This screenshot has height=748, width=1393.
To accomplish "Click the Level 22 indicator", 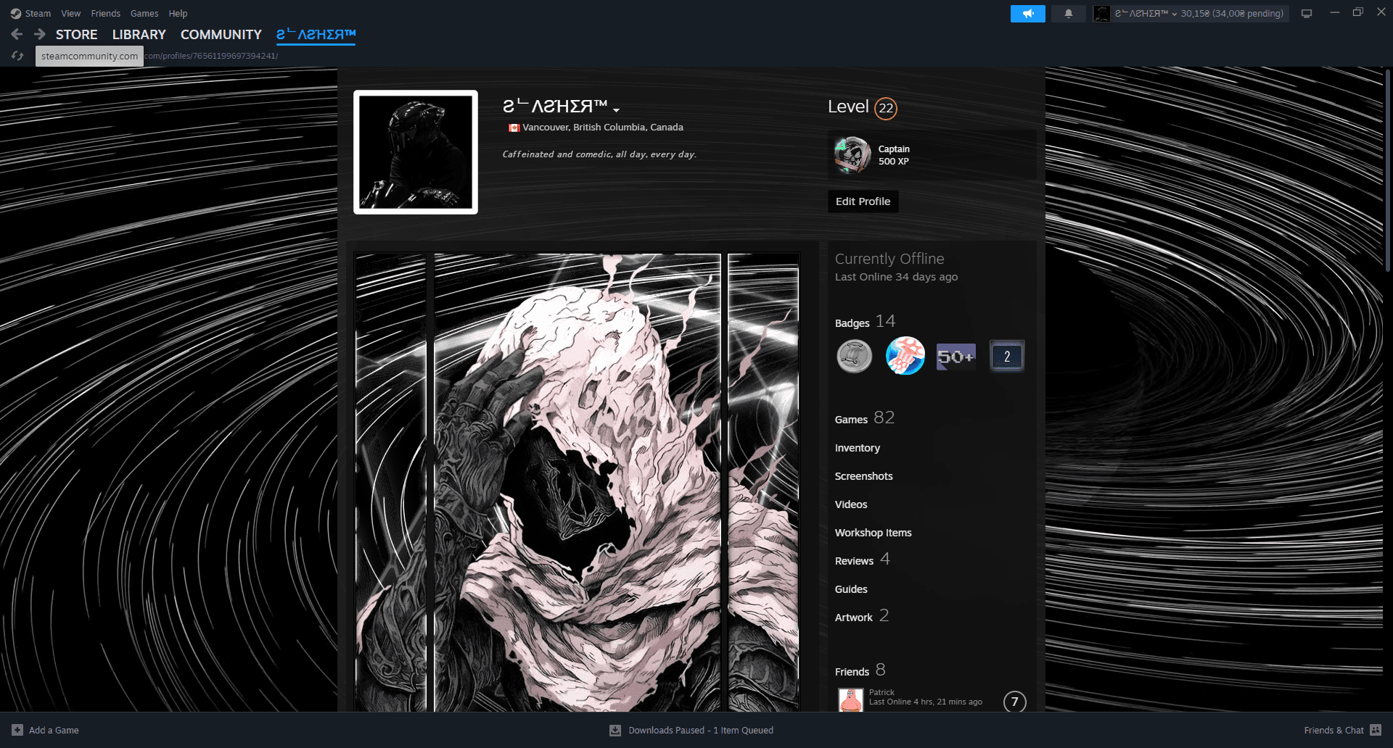I will point(863,107).
